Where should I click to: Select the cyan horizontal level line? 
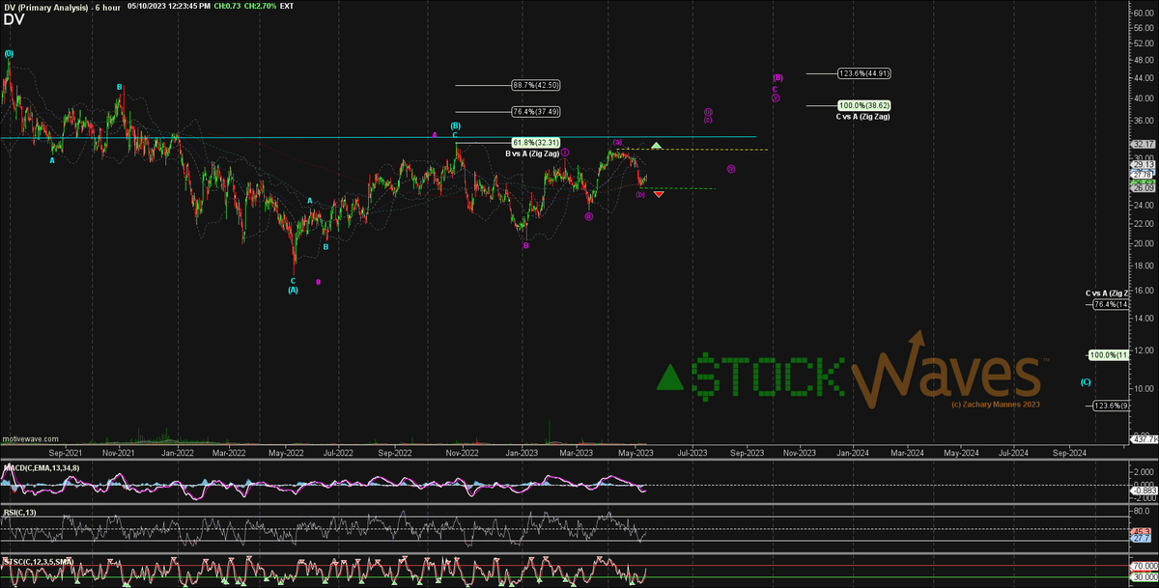coord(378,138)
